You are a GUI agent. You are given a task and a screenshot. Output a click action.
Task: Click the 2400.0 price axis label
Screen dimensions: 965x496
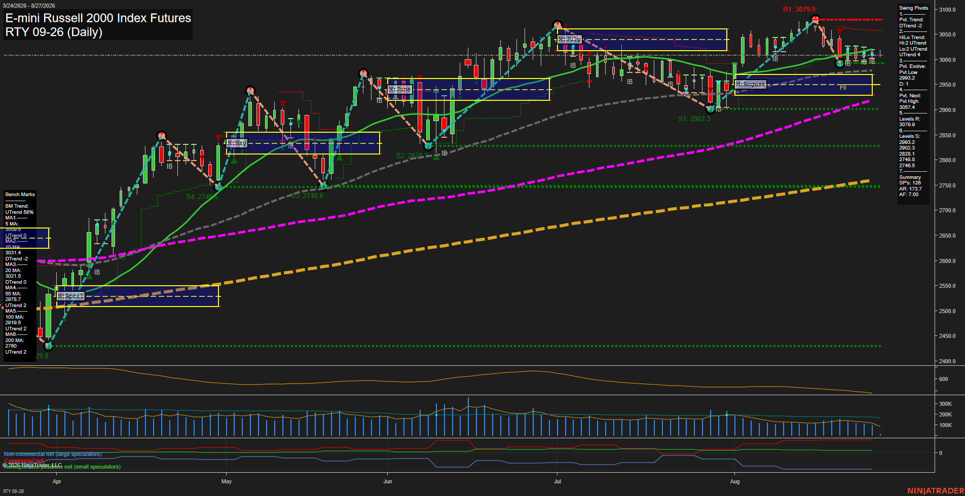947,361
